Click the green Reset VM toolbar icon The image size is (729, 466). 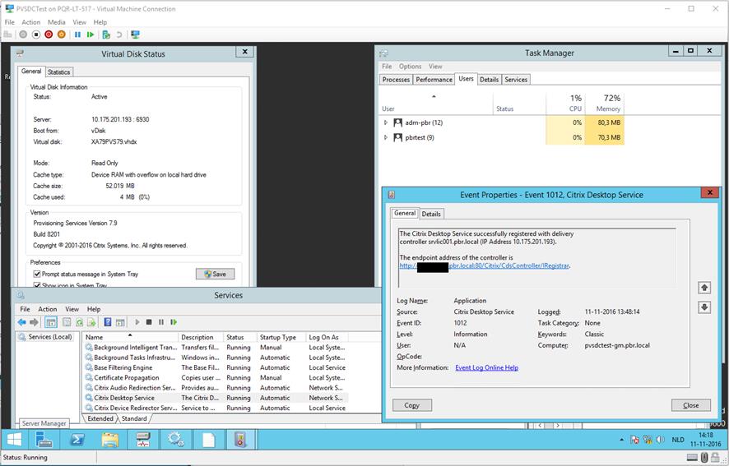(91, 35)
